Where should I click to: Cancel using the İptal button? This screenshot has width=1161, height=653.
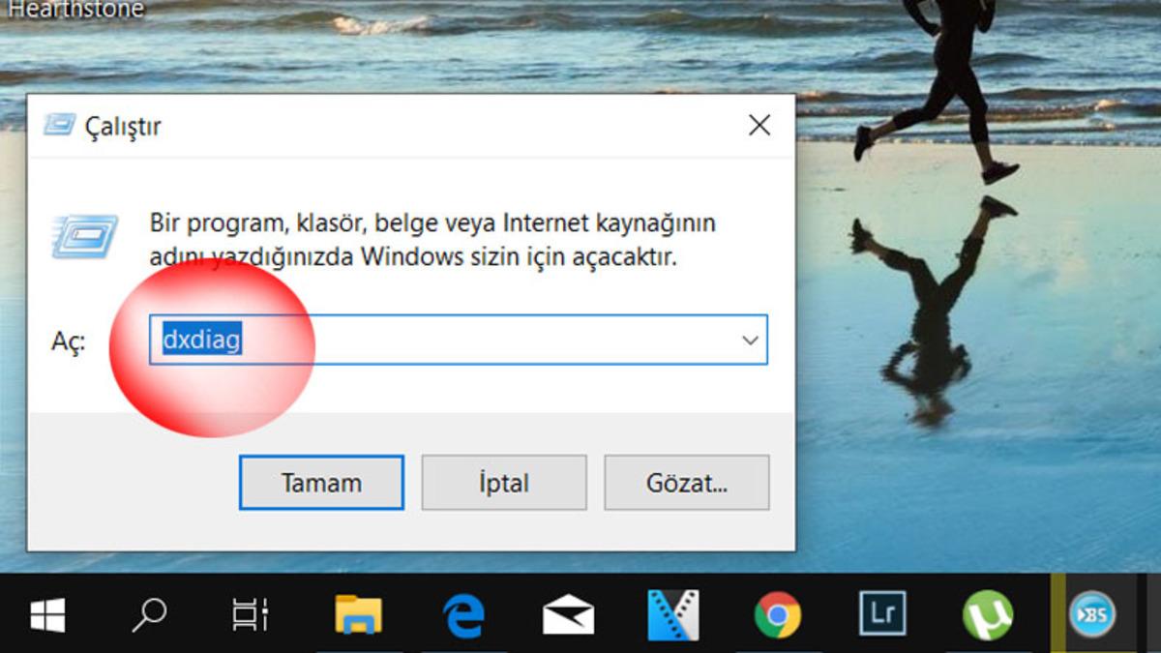(504, 482)
